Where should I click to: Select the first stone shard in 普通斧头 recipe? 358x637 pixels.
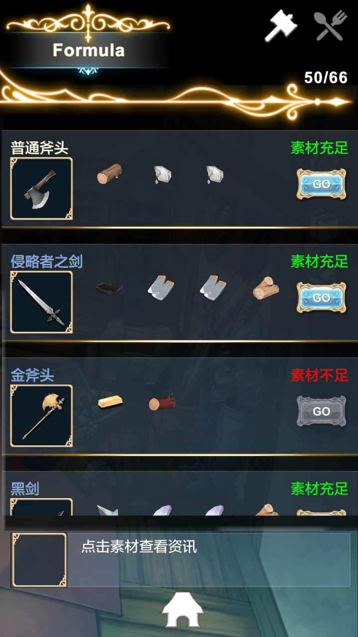pyautogui.click(x=162, y=174)
